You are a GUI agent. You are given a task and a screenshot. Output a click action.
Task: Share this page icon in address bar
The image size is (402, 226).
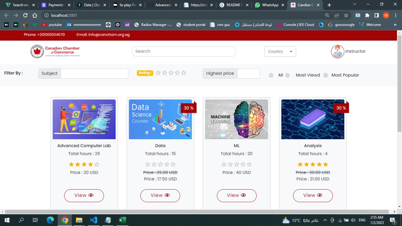coord(337,15)
